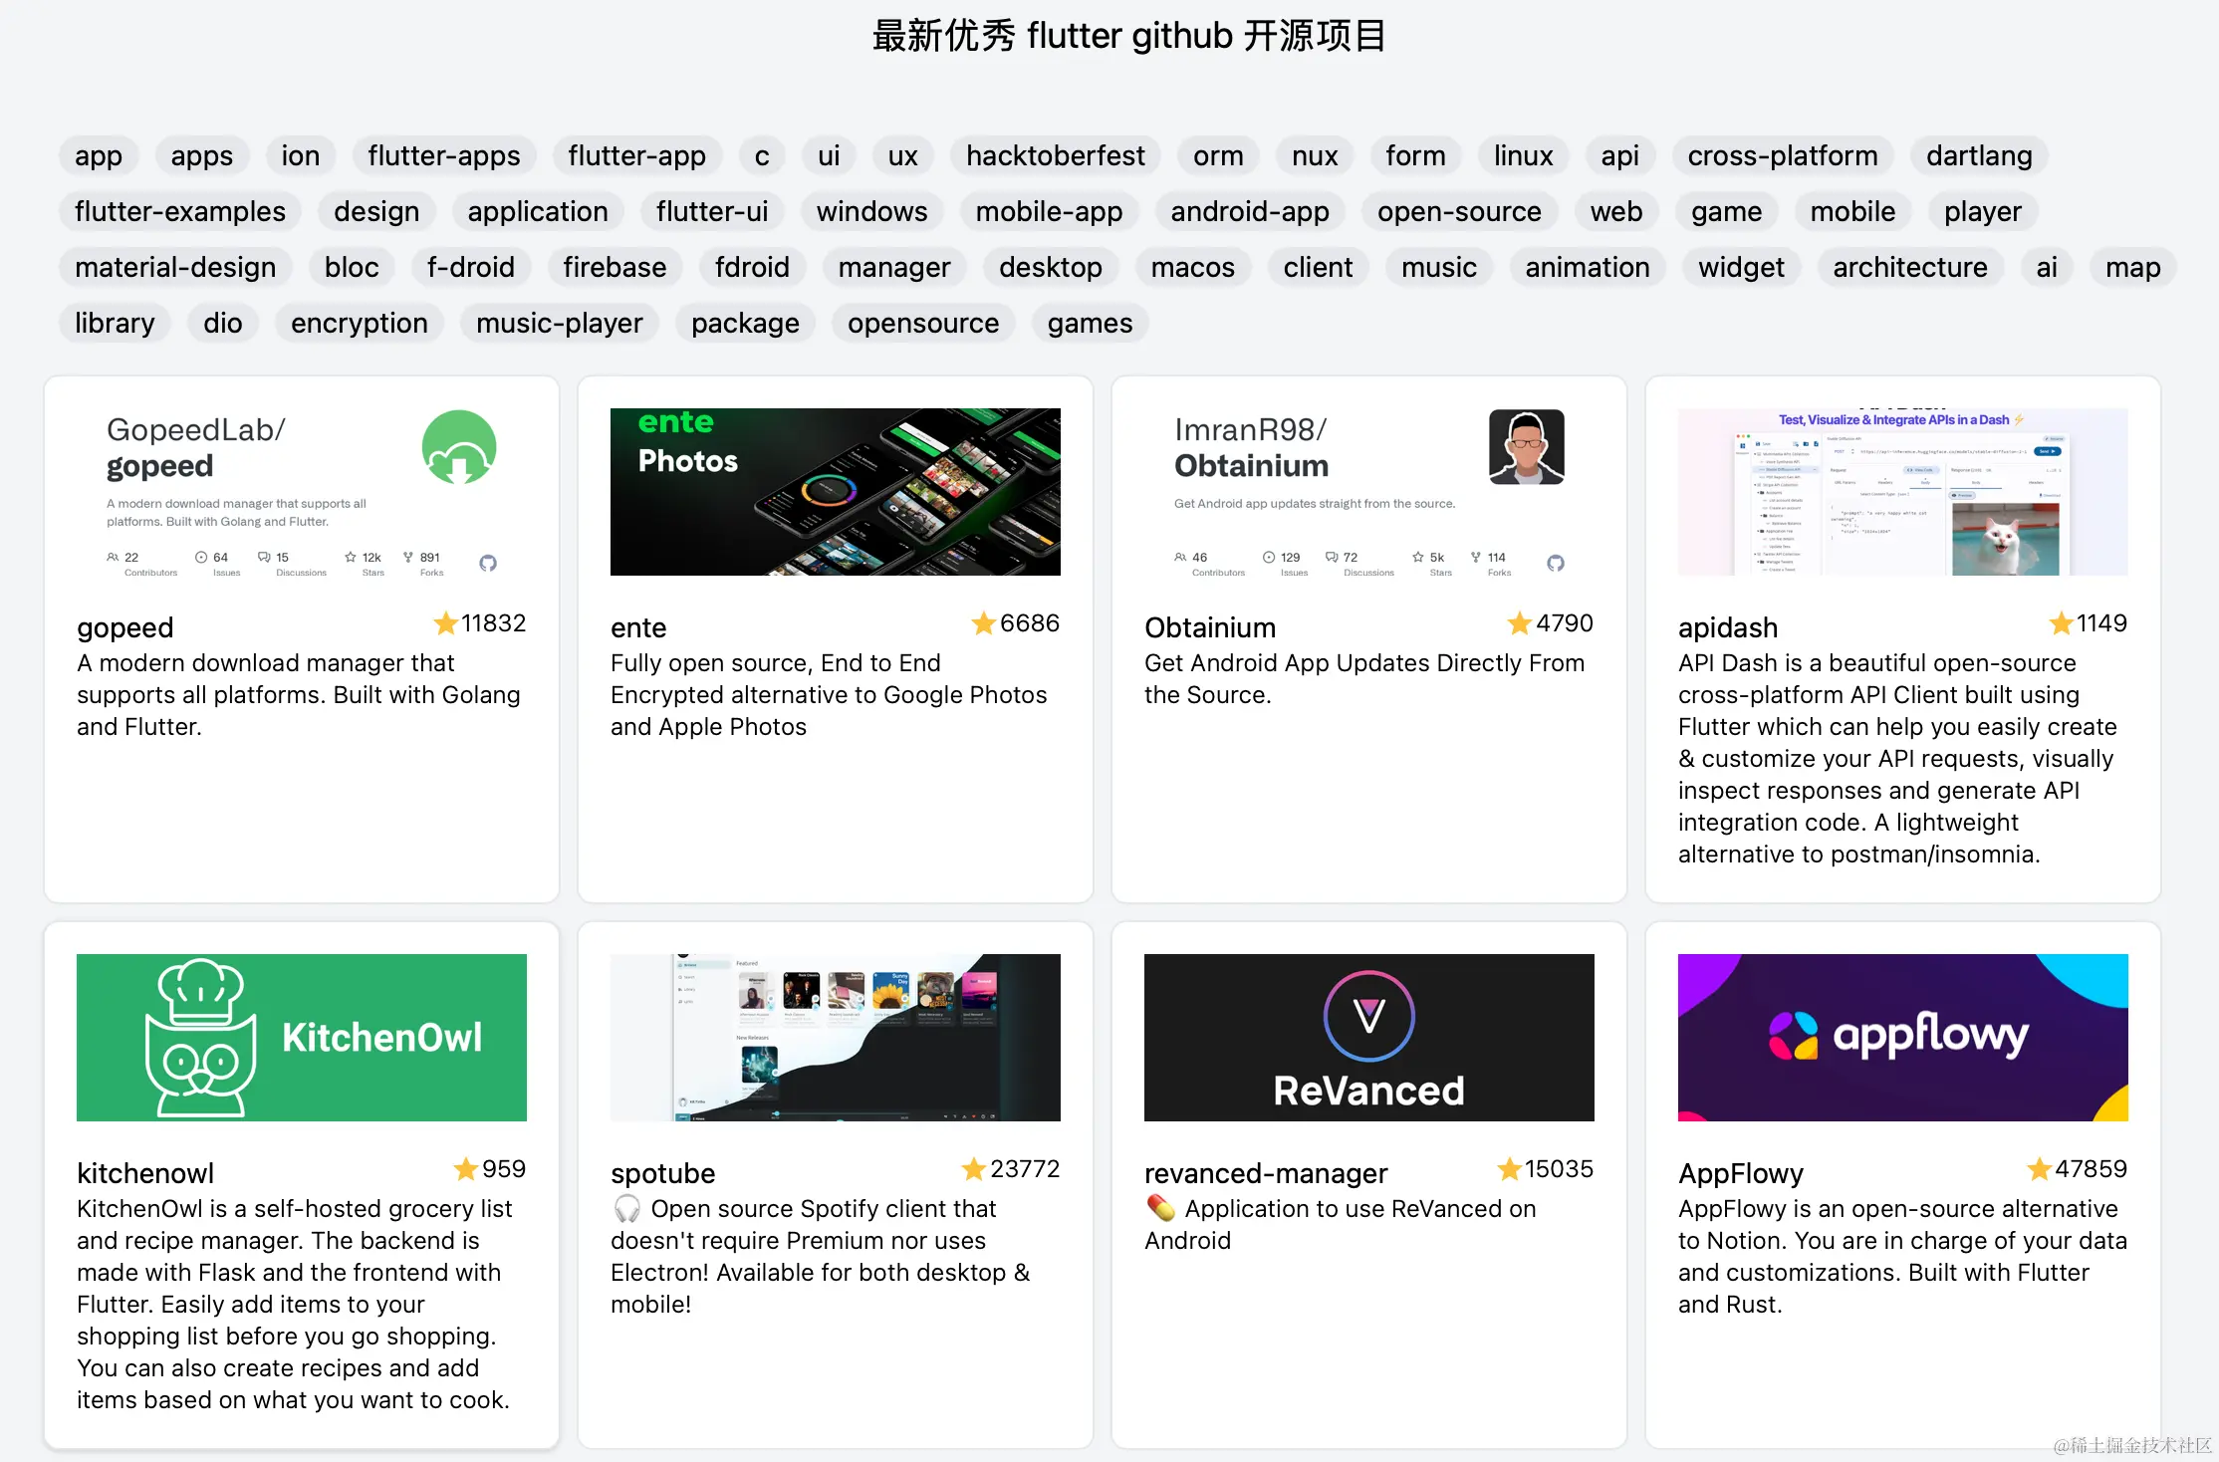Open the revanced-manager project title
2219x1462 pixels.
[x=1266, y=1172]
